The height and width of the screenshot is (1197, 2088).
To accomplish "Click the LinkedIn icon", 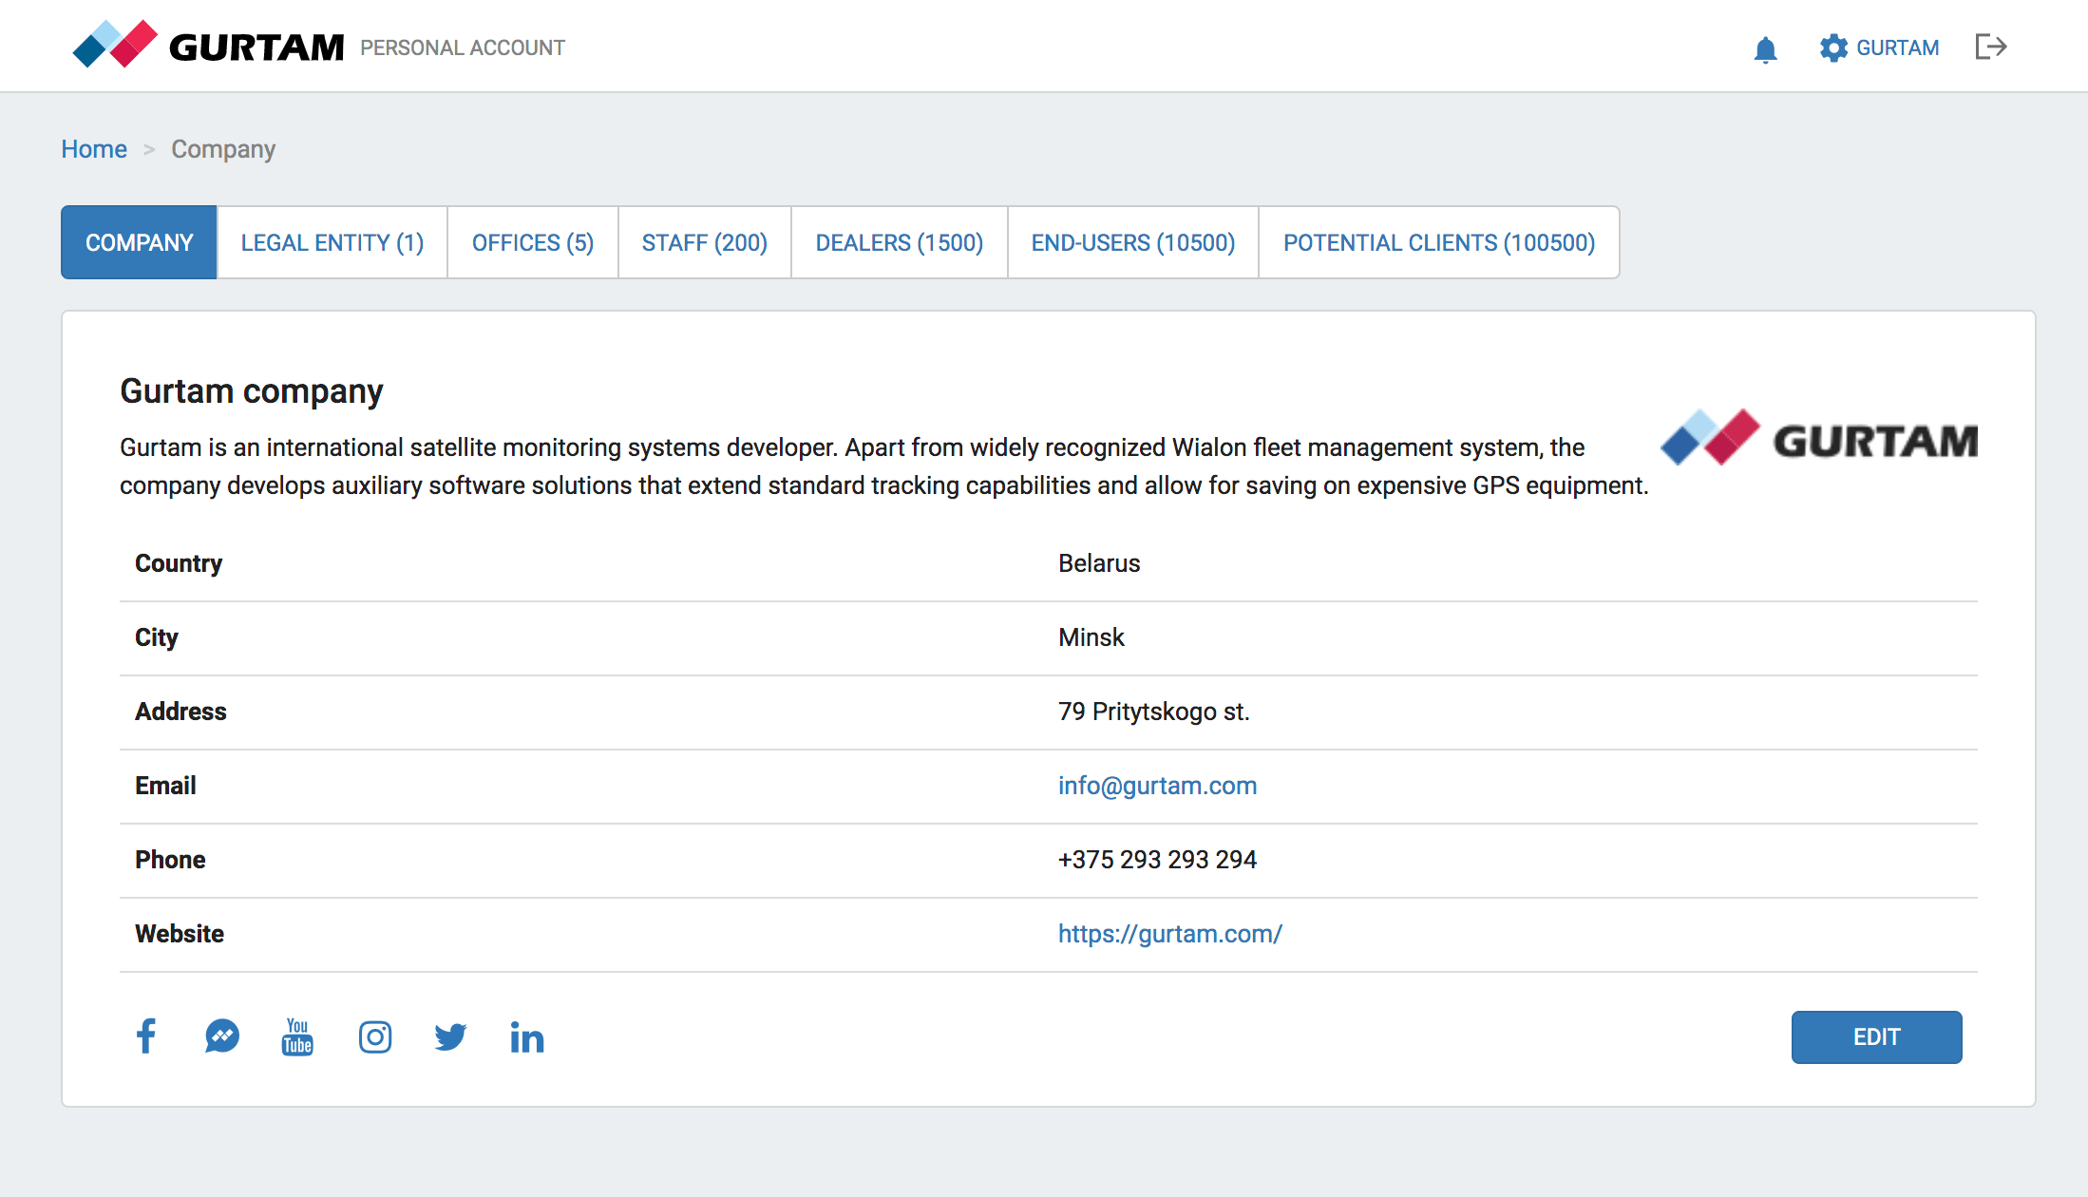I will point(526,1037).
